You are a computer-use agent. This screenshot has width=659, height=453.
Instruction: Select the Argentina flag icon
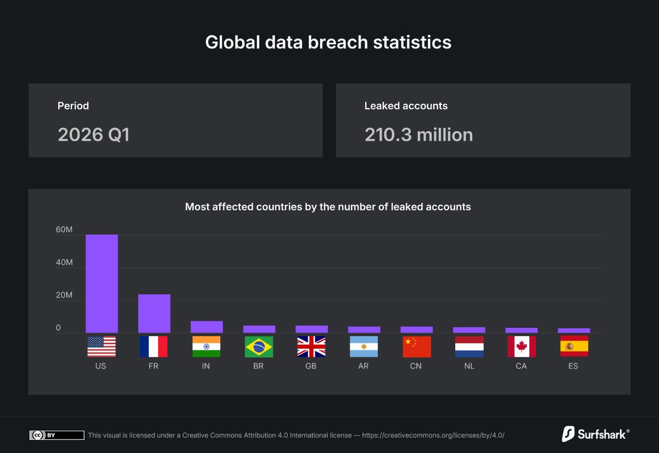click(364, 346)
